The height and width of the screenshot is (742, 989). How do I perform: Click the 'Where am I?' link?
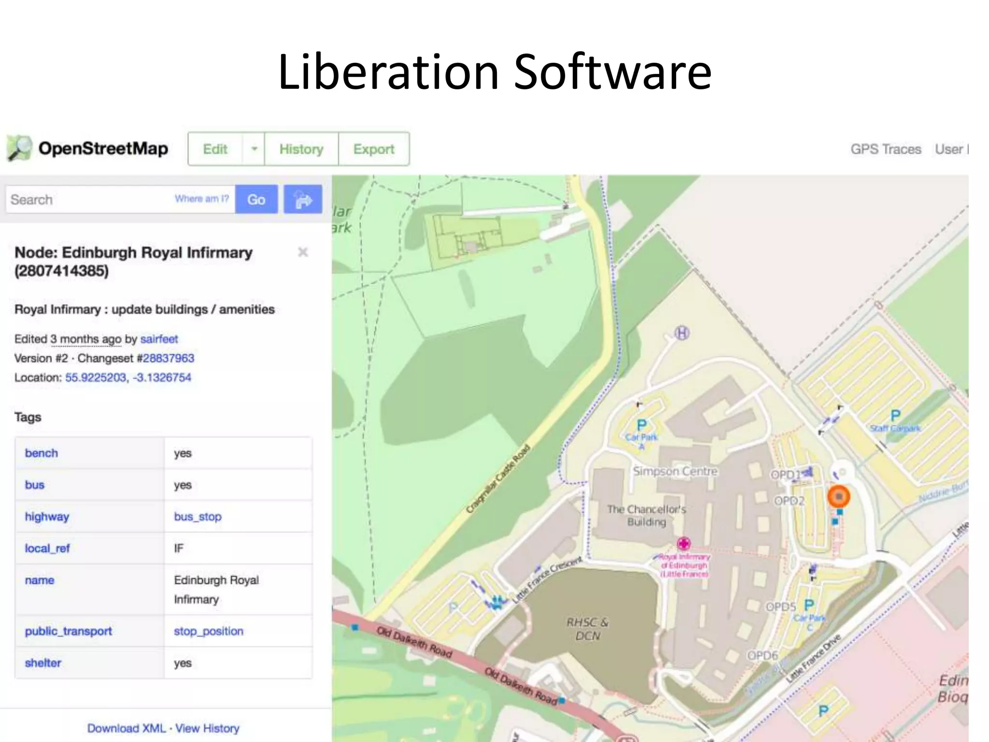tap(202, 199)
